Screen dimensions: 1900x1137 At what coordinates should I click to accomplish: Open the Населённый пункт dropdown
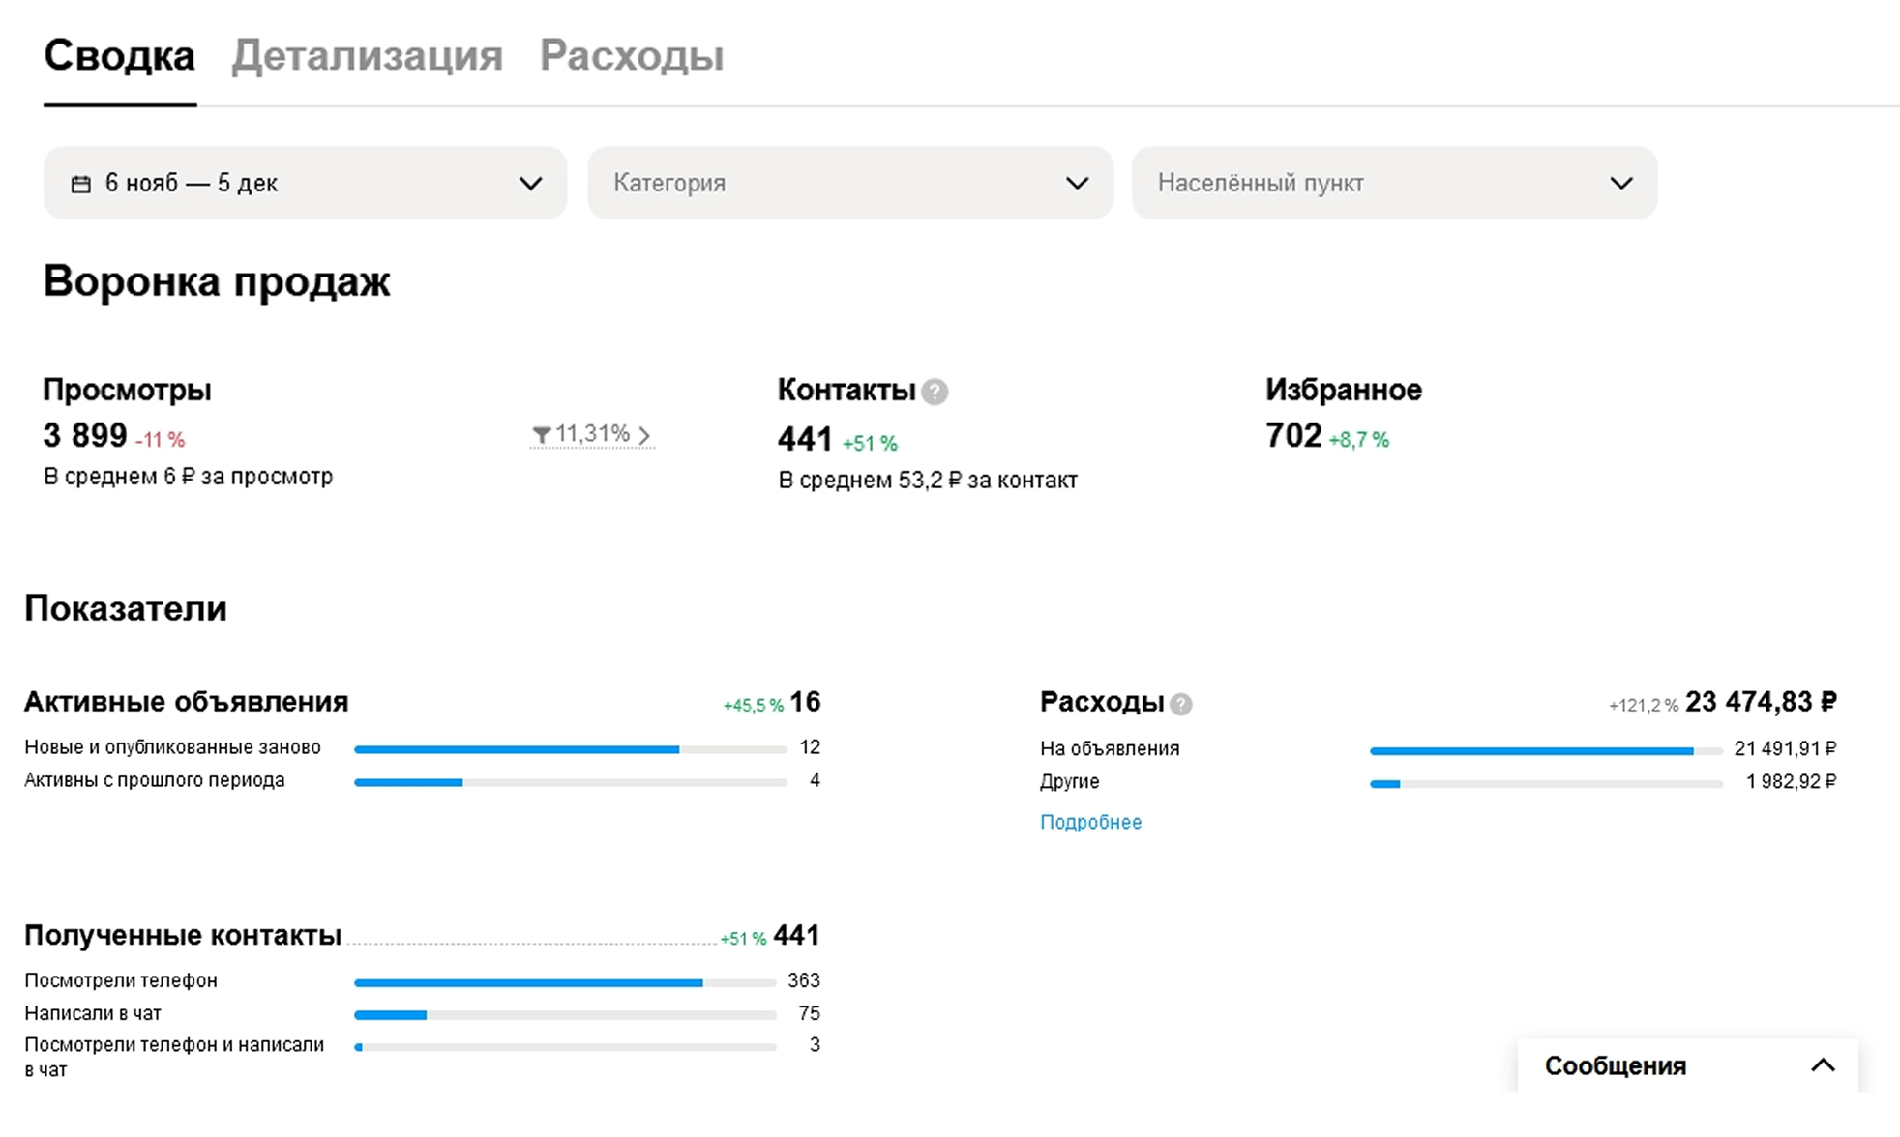click(1393, 183)
